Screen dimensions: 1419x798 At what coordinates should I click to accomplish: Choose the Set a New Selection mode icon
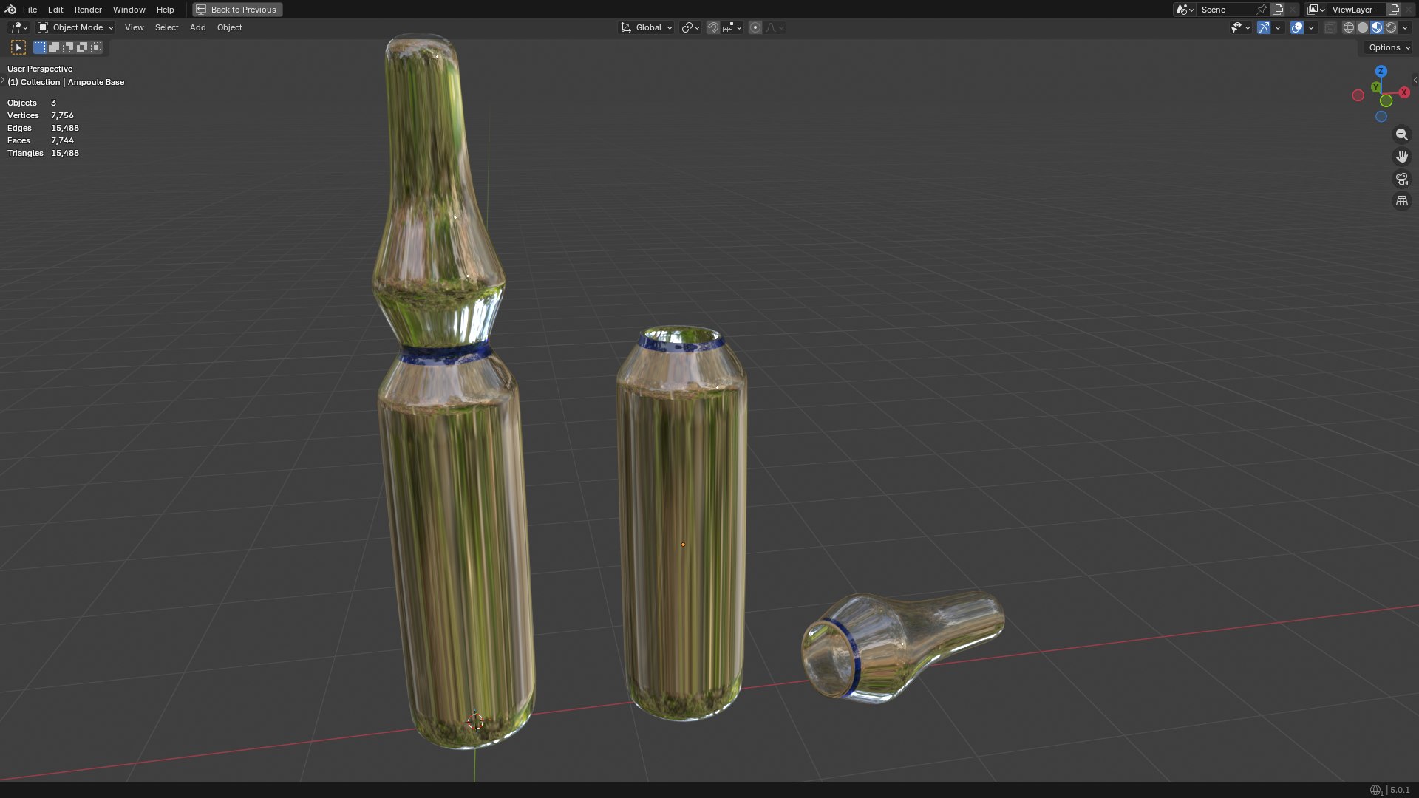40,47
